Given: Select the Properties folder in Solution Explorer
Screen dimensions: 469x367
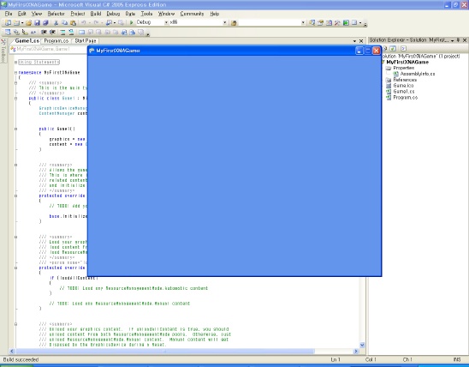Looking at the screenshot, I should [x=403, y=68].
